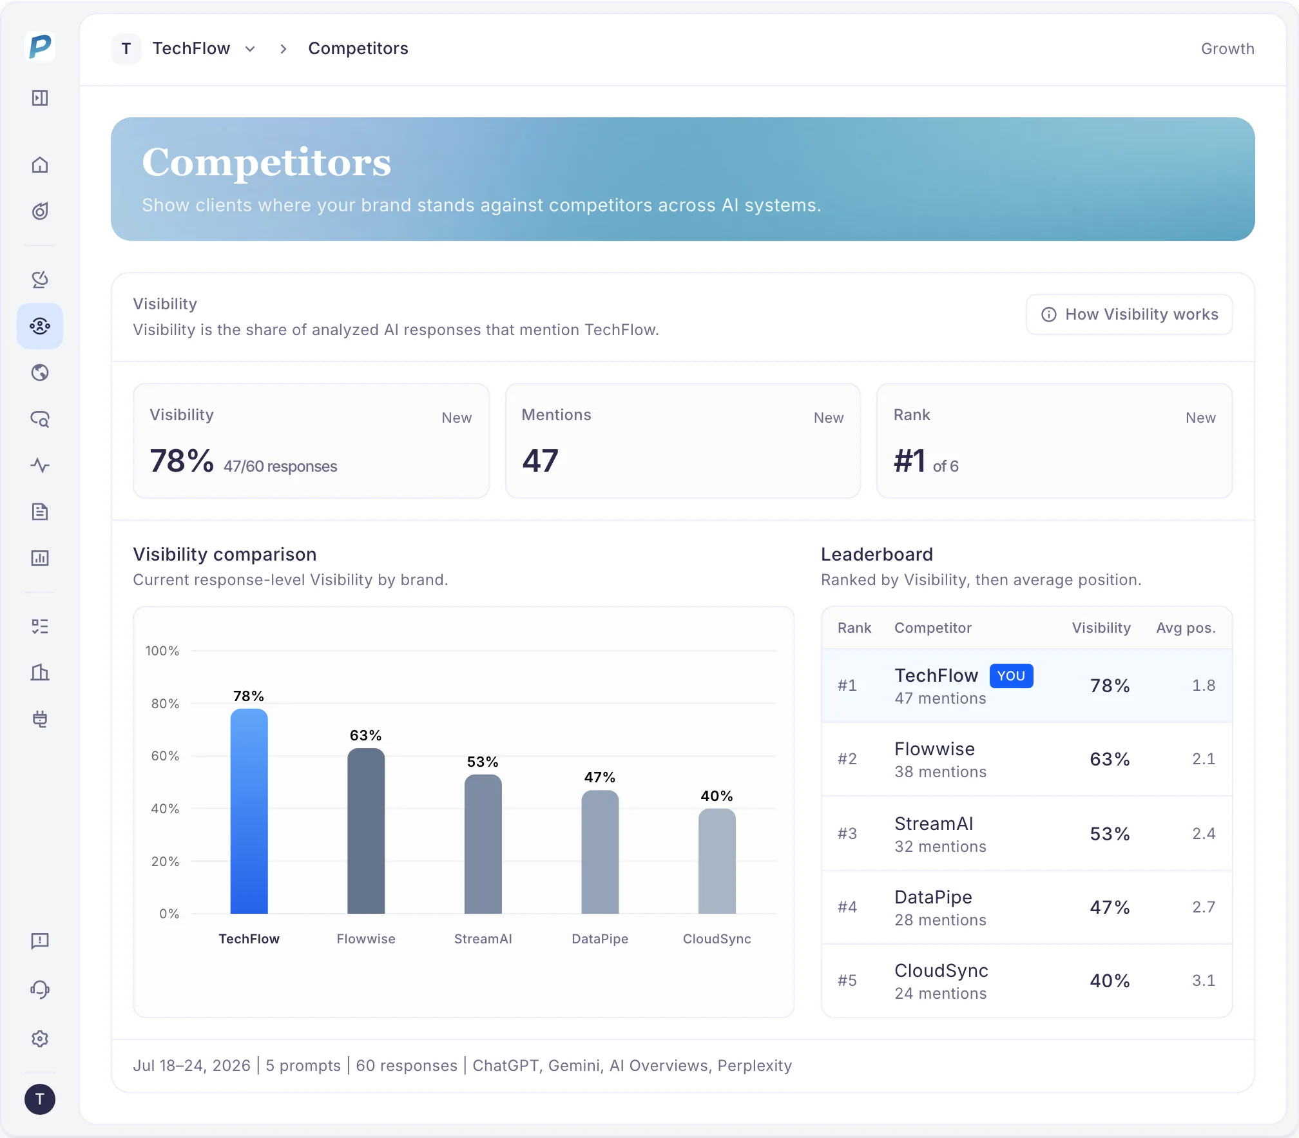1299x1138 pixels.
Task: Open the speech-bubble search icon in the sidebar
Action: coord(40,419)
